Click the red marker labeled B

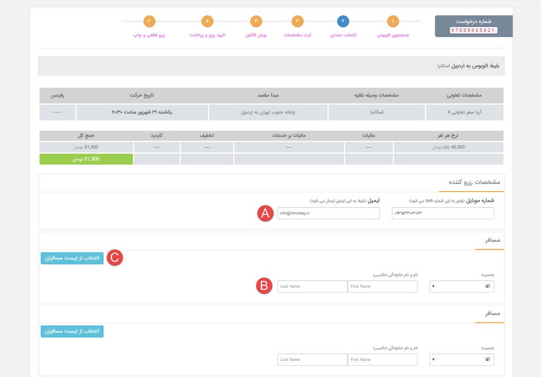264,286
